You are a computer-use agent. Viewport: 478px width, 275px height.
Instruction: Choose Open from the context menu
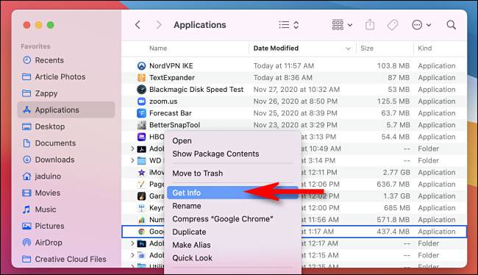point(232,141)
